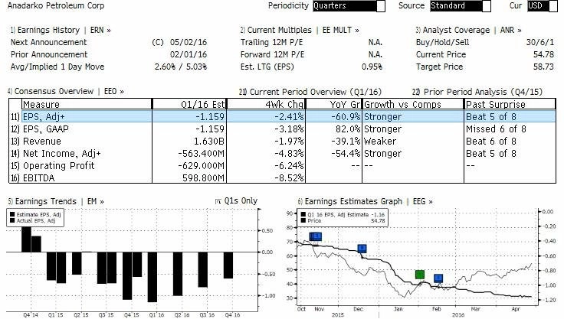Click Est. LTG (EPS) value 0.95%

click(372, 67)
